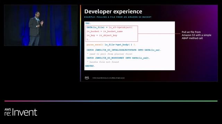Click the 'Developer experience' slide title

coord(113,11)
